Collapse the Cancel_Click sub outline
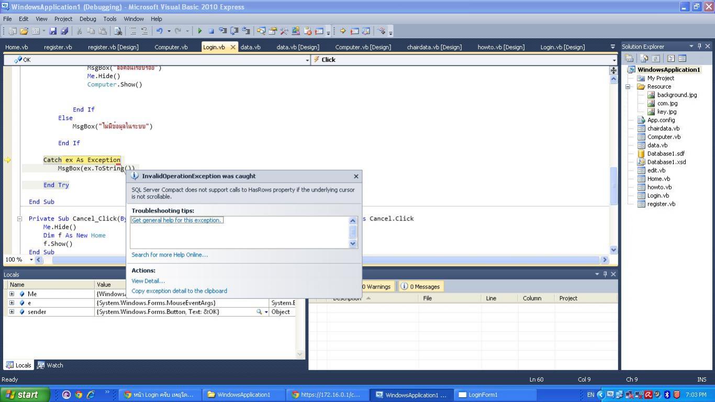The width and height of the screenshot is (715, 402). pos(19,219)
